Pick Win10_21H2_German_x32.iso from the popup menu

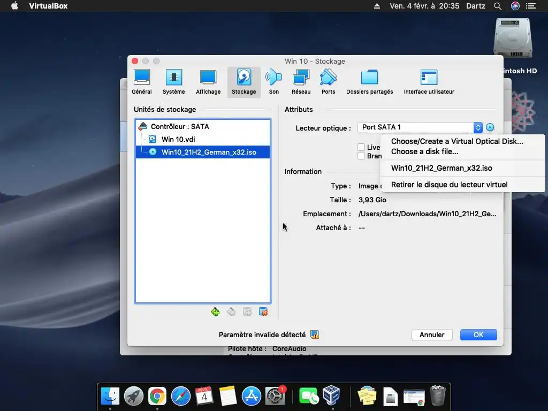[463, 168]
